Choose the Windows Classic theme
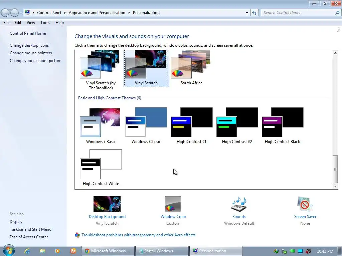 (x=146, y=126)
